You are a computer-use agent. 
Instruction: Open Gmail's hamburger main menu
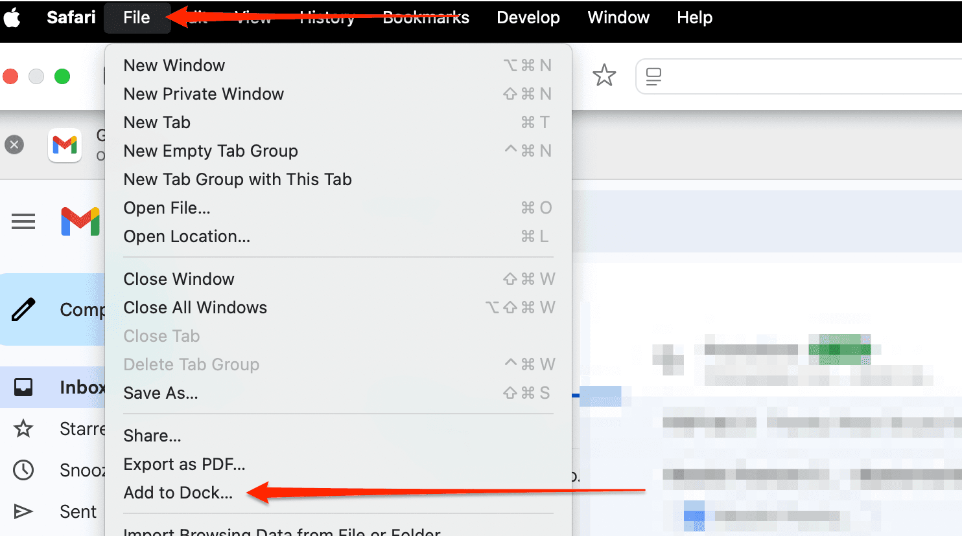[x=23, y=221]
